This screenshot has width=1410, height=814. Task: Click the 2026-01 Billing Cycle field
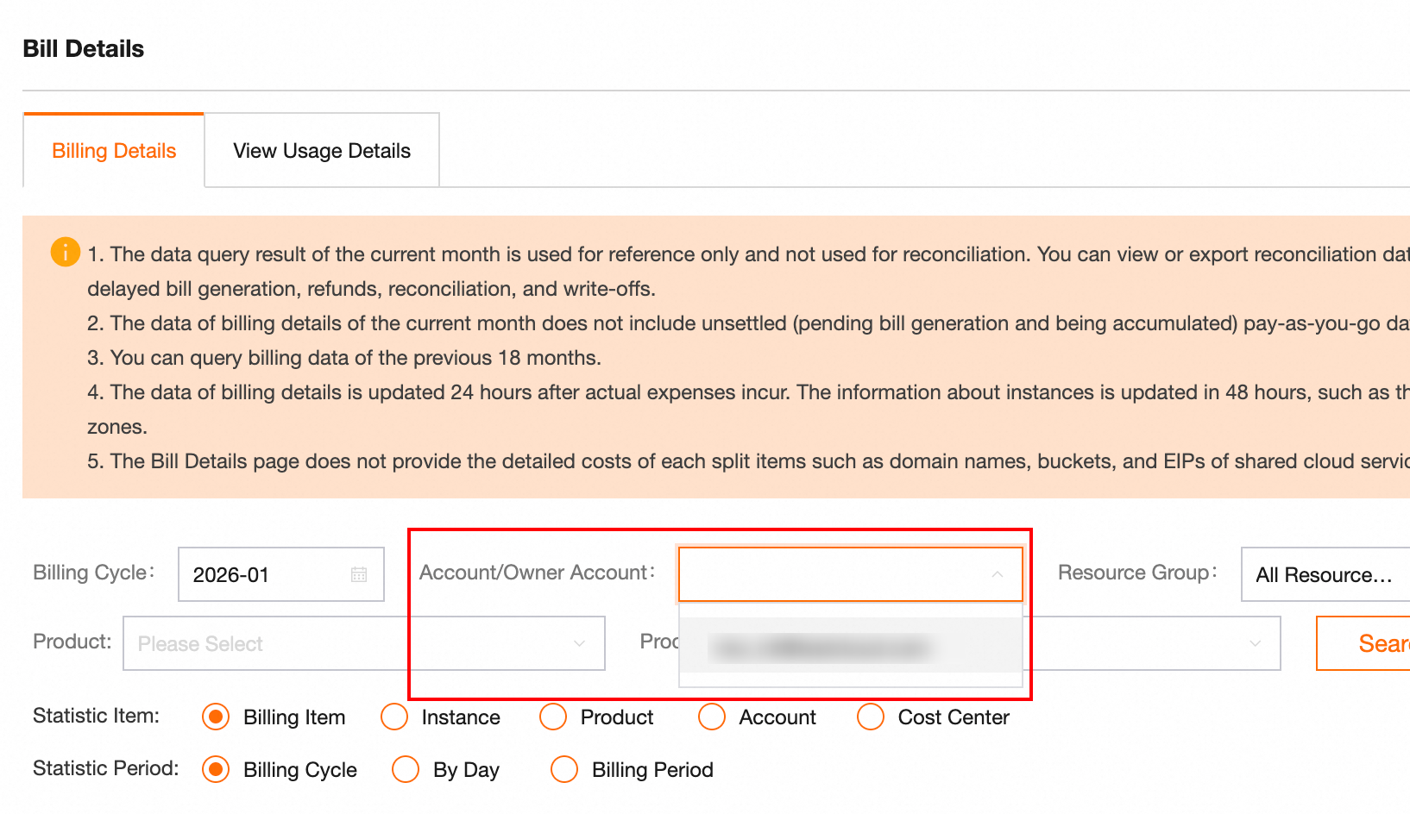tap(268, 574)
